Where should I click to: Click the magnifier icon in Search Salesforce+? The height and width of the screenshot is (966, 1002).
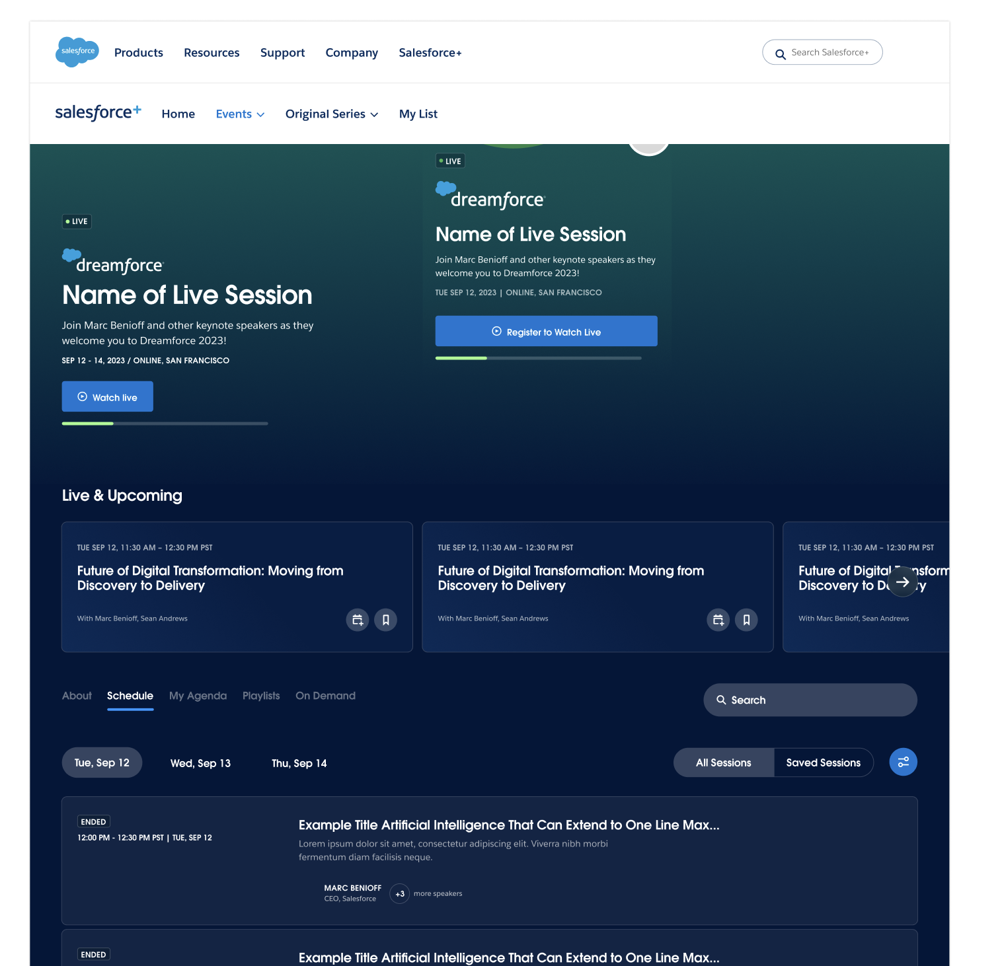tap(781, 54)
